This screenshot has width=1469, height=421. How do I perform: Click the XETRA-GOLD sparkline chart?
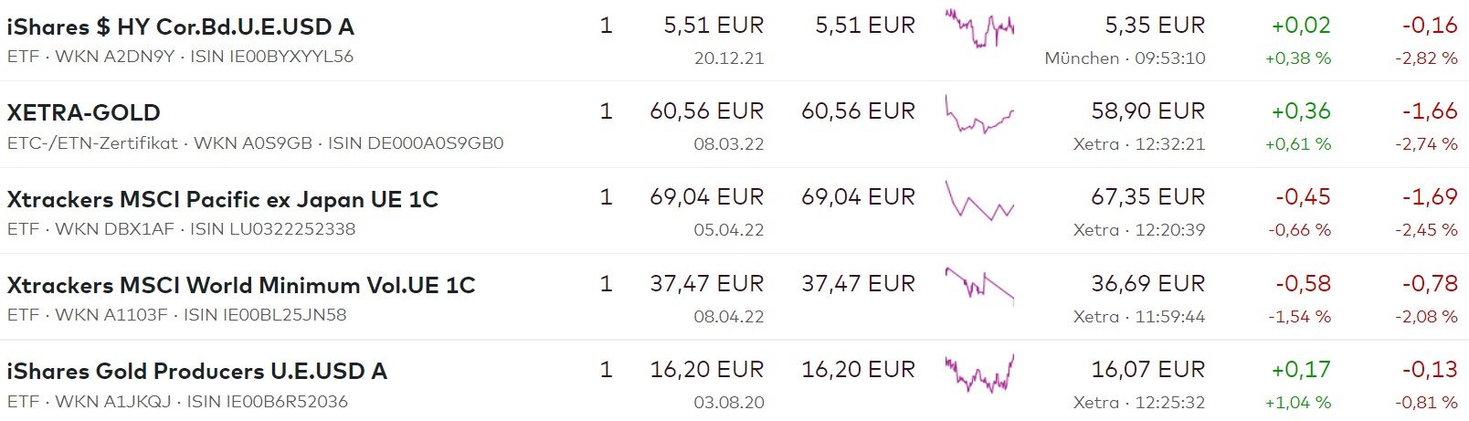click(x=979, y=115)
